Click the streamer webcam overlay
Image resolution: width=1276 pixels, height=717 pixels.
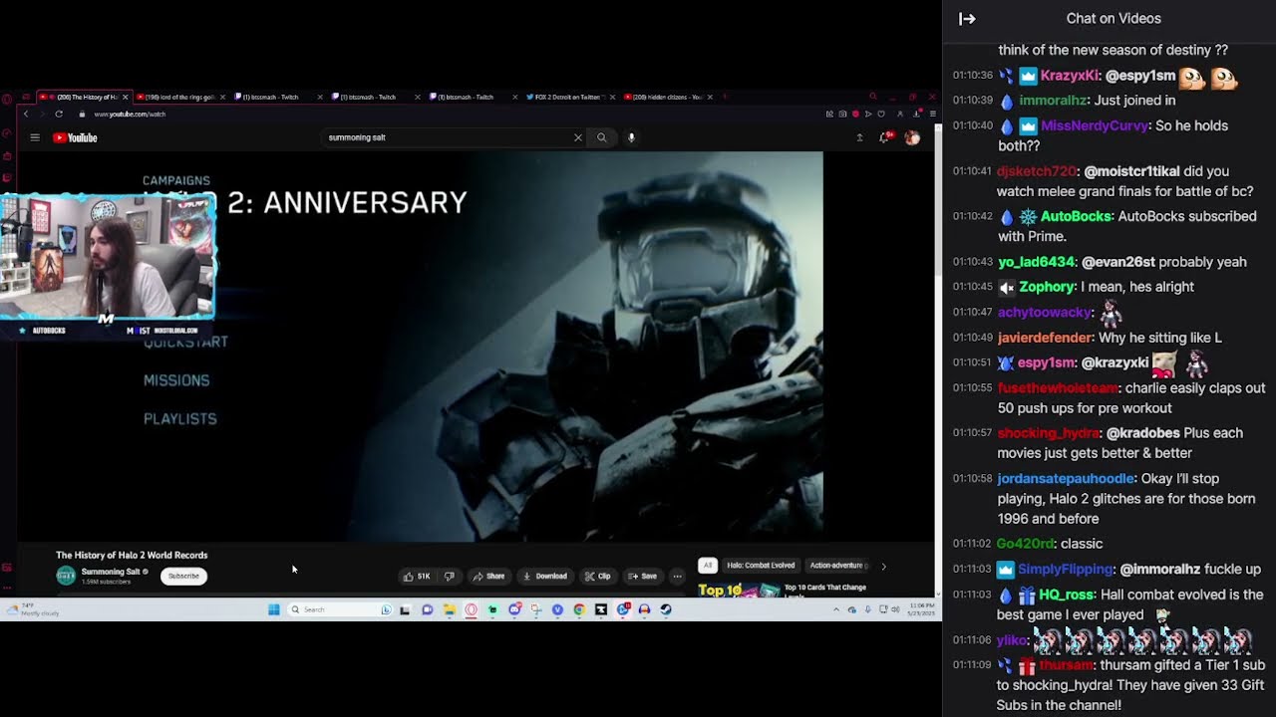coord(108,258)
